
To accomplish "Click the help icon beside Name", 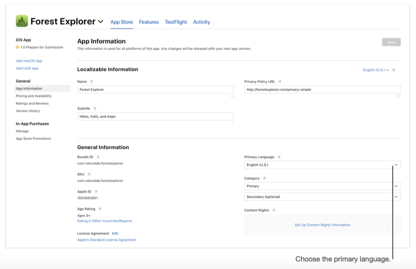I will [x=91, y=82].
